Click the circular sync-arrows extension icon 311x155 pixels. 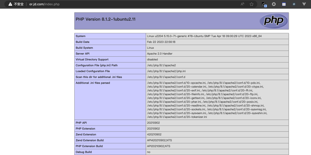pyautogui.click(x=294, y=4)
